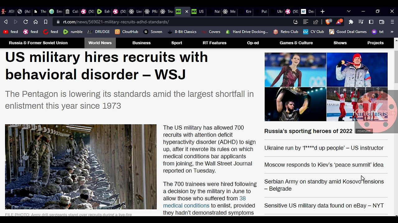Open the Business section
The height and width of the screenshot is (223, 398).
[x=141, y=43]
